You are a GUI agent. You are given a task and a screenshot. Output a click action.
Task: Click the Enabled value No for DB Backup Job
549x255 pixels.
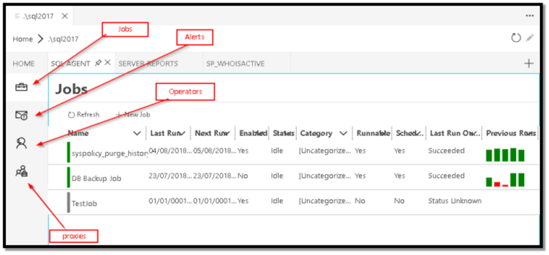243,176
